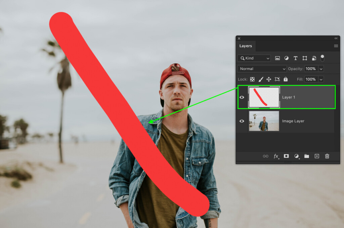Hide Layer 1 visibility eye
Viewport: 344px width, 228px height.
coord(242,97)
